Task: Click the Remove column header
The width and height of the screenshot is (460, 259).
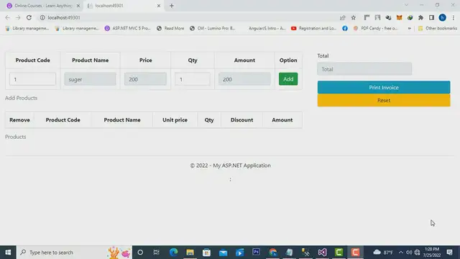Action: (19, 120)
